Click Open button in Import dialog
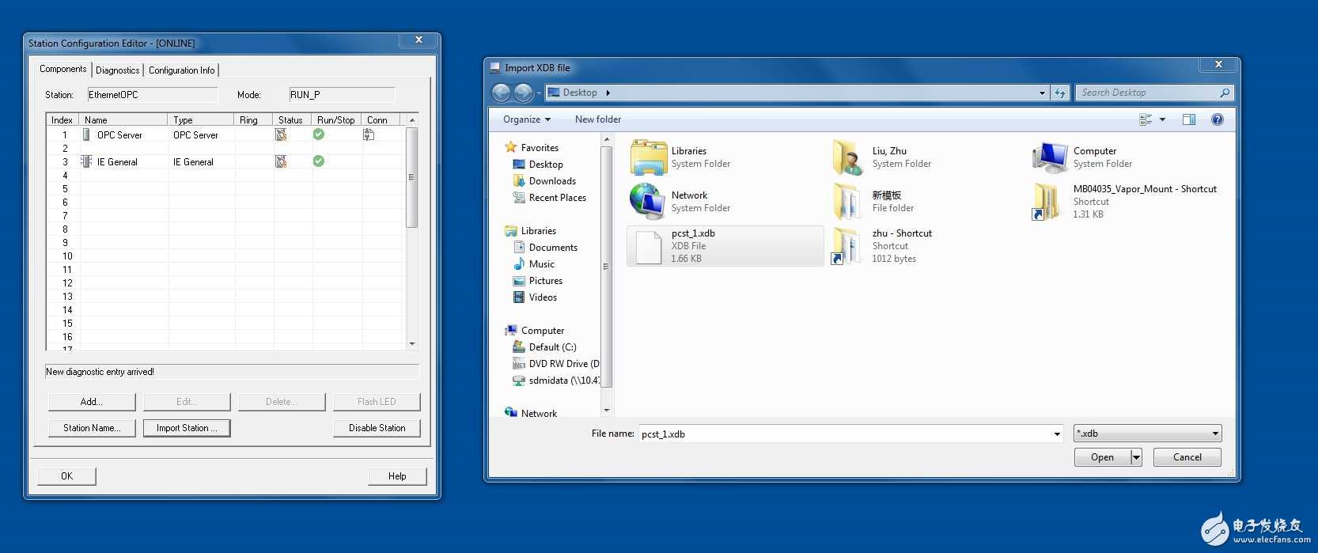This screenshot has width=1318, height=553. 1103,457
